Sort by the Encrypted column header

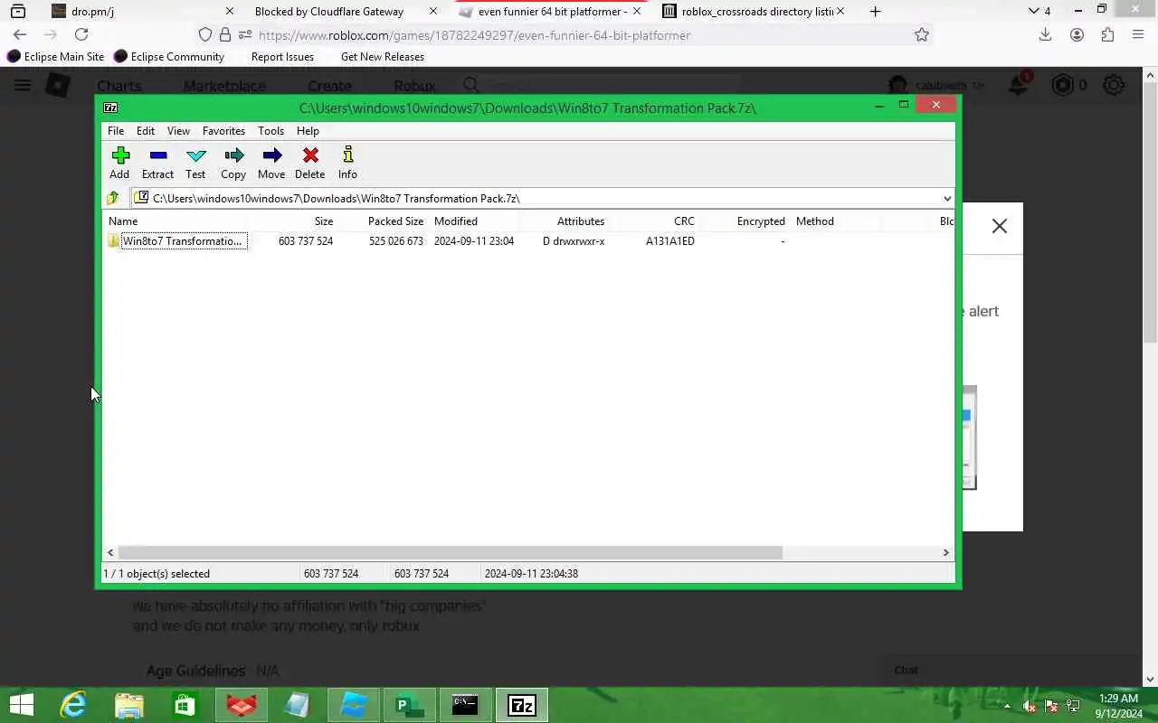point(761,221)
